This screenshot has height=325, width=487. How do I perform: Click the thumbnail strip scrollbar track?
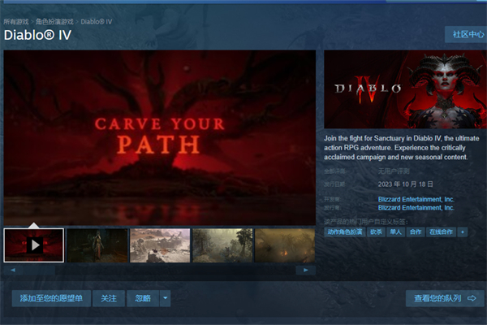pyautogui.click(x=159, y=270)
